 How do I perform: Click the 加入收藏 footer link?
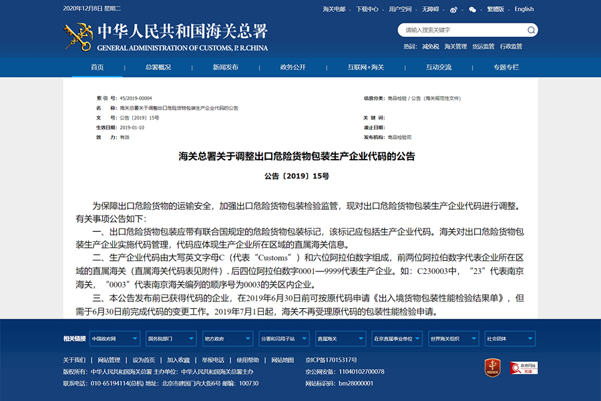point(178,360)
